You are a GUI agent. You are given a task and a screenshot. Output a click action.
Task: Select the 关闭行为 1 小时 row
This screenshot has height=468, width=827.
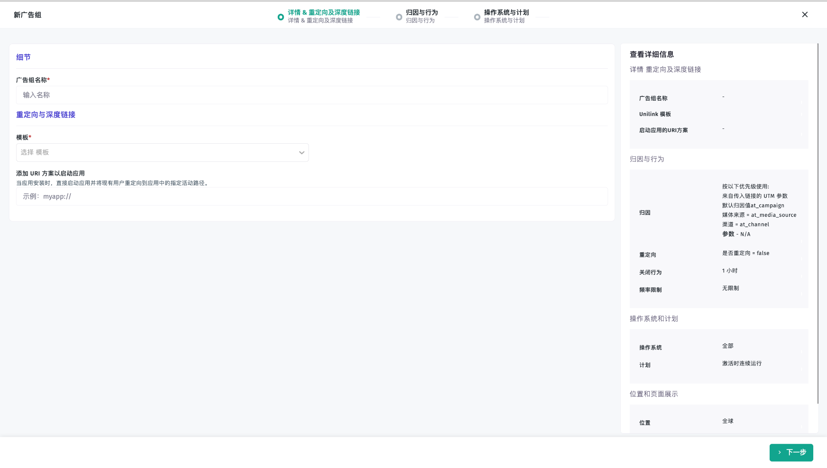(x=719, y=272)
